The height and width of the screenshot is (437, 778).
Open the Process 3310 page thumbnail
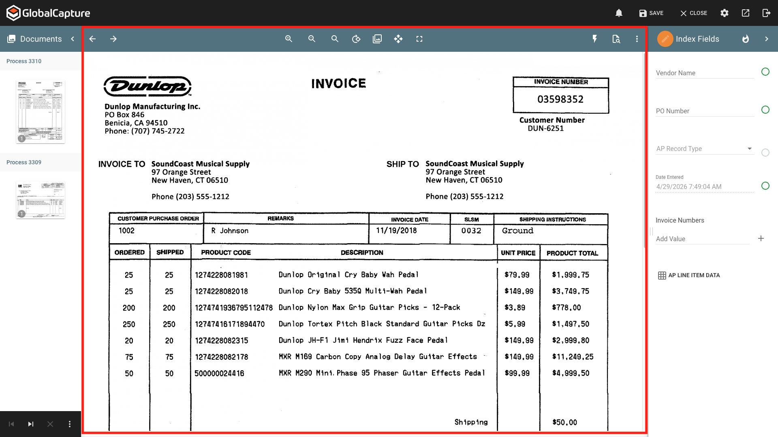tap(41, 112)
